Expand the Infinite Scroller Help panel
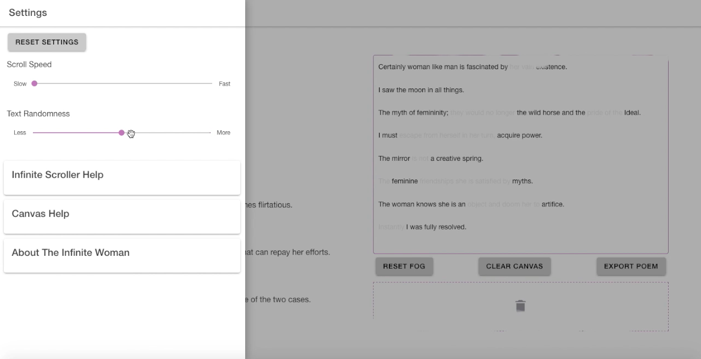701x359 pixels. 122,175
